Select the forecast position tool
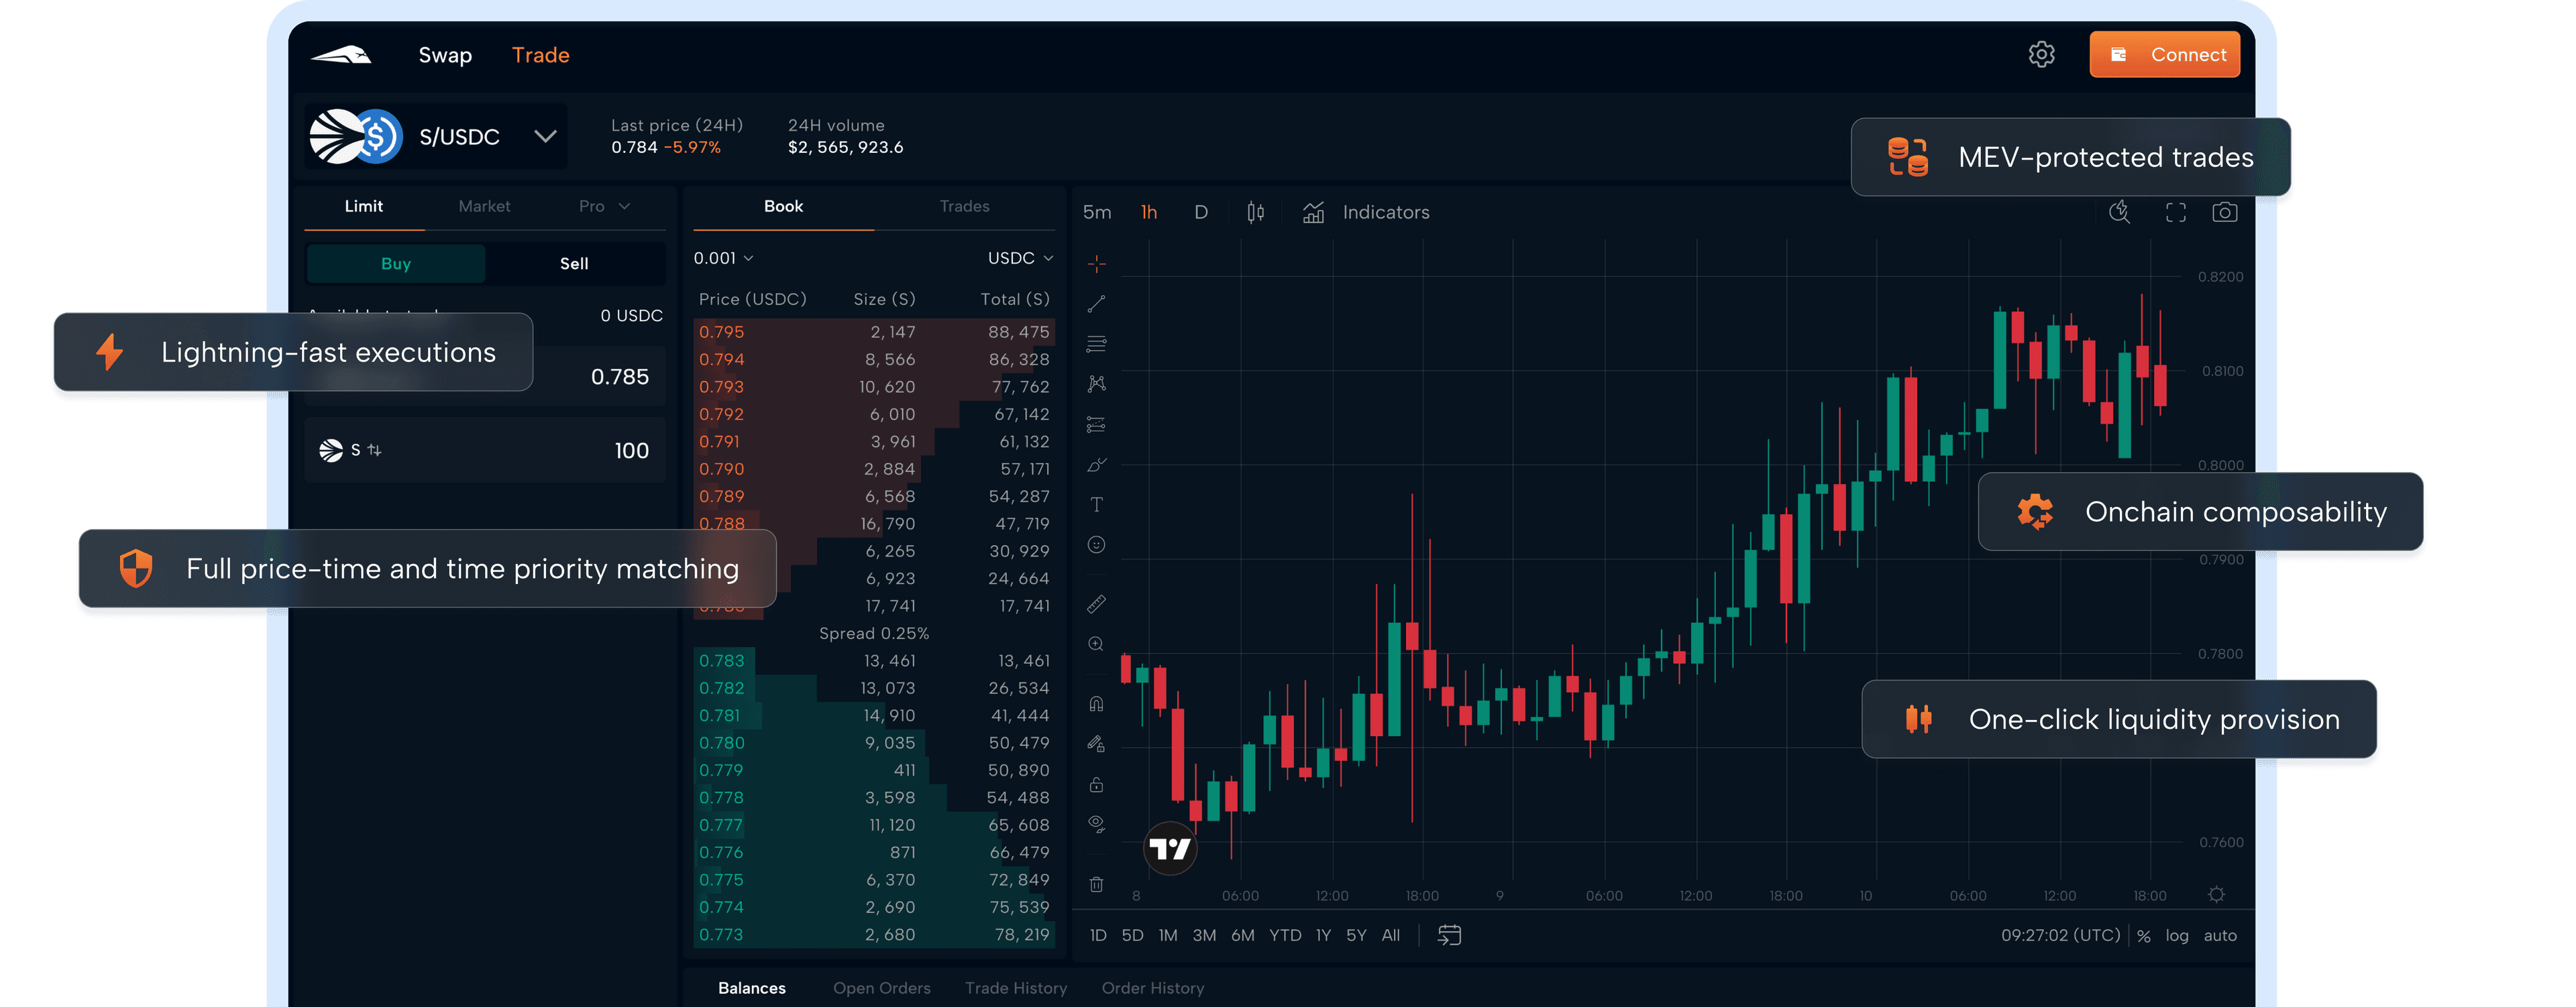Screen dimensions: 2576x1007 (1096, 424)
